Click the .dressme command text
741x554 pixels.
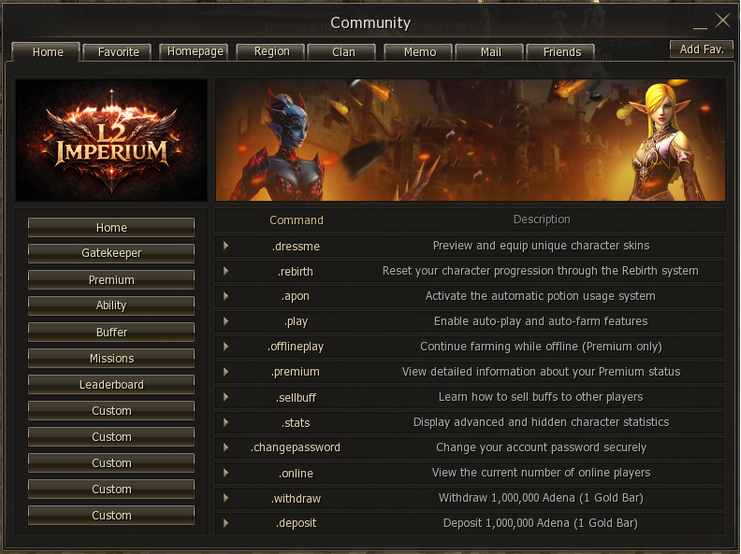pos(296,247)
